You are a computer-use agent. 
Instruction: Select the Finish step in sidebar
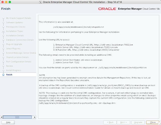tap(9, 75)
